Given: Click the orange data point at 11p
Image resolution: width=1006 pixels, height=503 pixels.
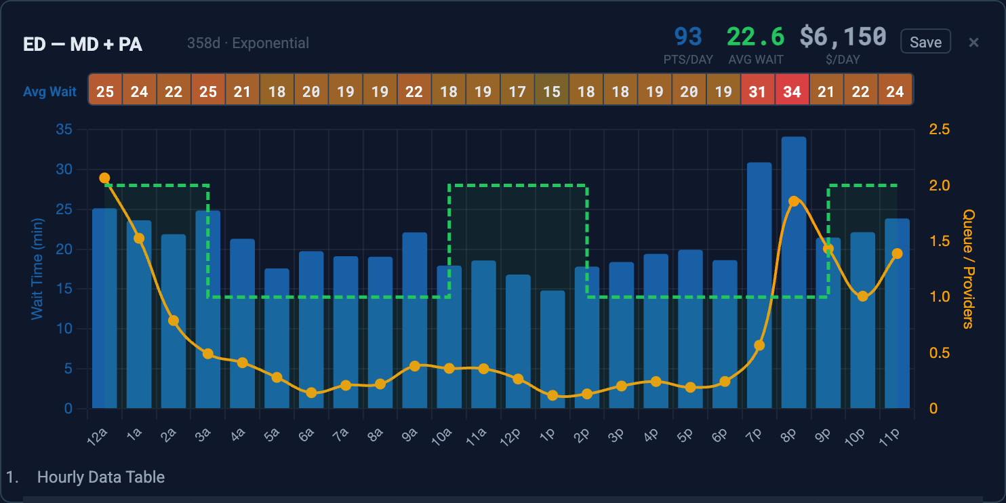Looking at the screenshot, I should coord(897,254).
